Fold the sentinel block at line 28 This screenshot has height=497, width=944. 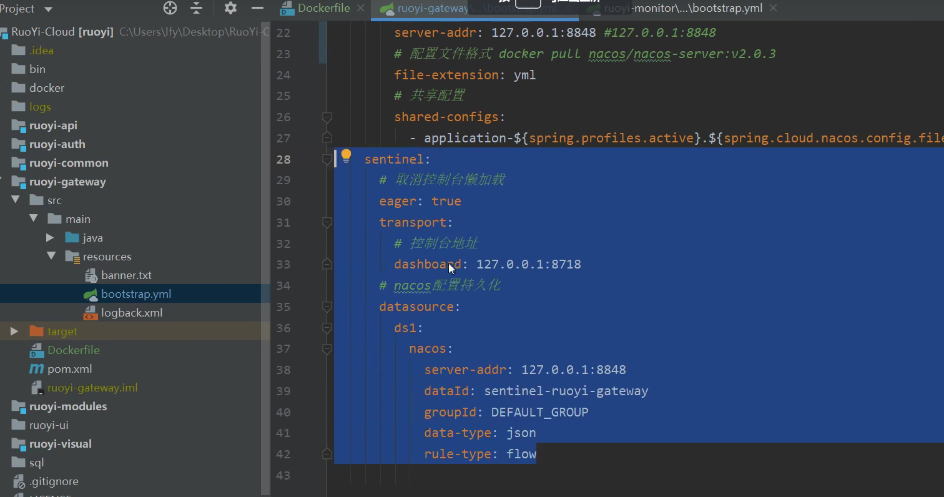click(x=327, y=159)
